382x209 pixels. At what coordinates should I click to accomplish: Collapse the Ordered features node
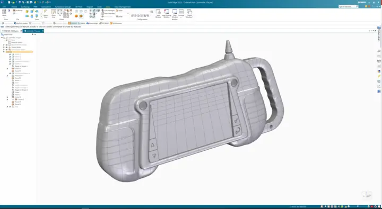tap(4, 52)
